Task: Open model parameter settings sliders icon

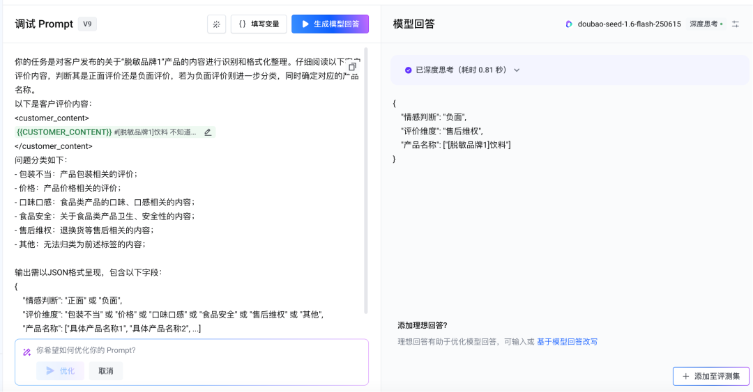Action: tap(735, 24)
